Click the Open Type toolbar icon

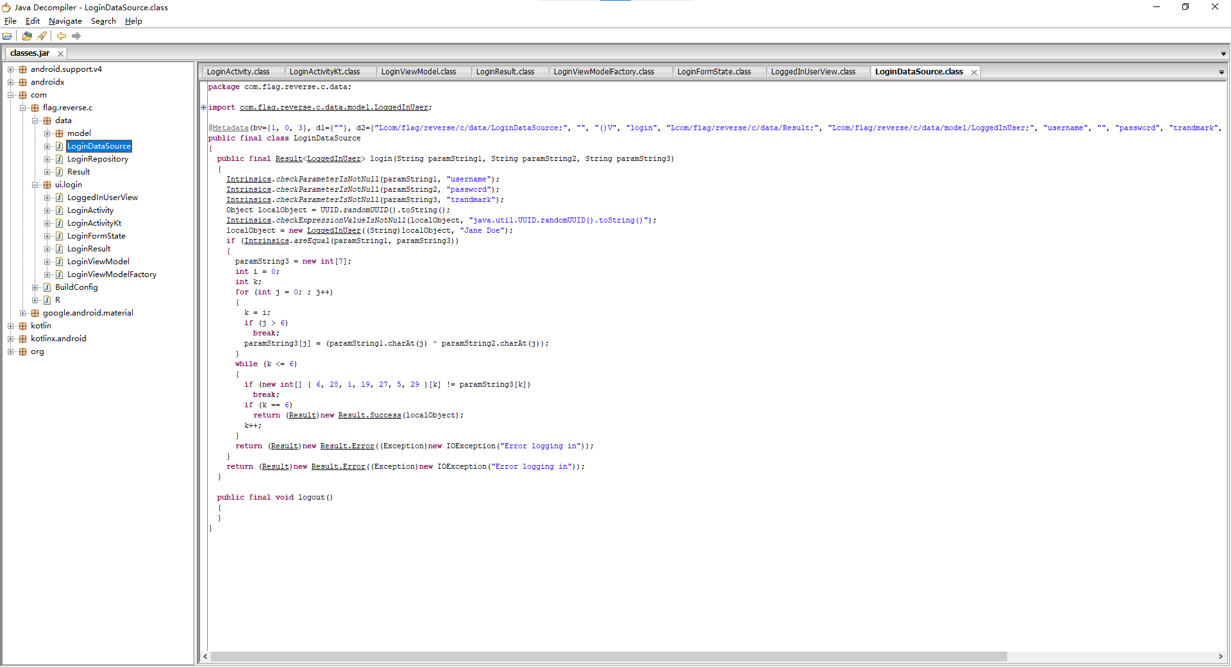click(27, 36)
